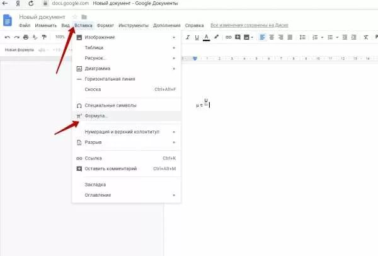
Task: Open the Формат menu
Action: [105, 25]
